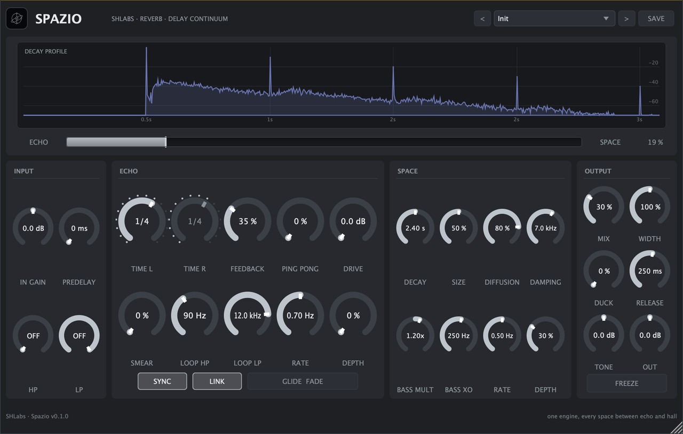The image size is (683, 434).
Task: Click the MIX knob at 30 %
Action: click(604, 207)
